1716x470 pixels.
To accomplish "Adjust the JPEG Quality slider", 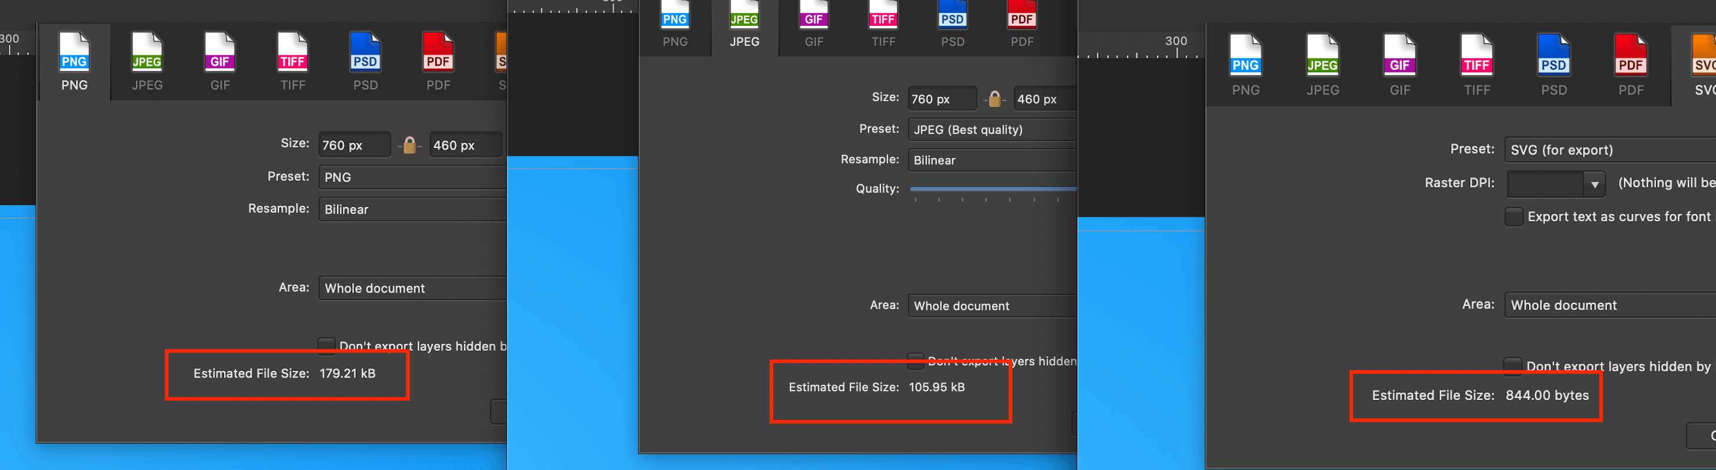I will click(x=993, y=189).
